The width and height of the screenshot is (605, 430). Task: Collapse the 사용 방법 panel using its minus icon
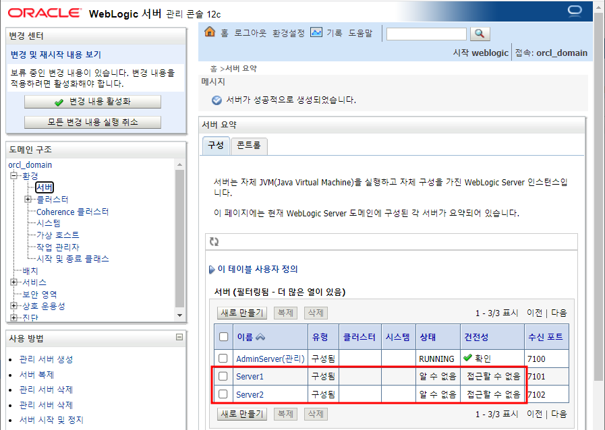179,337
